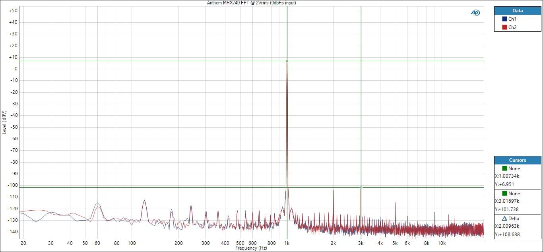
Task: Click the Audio Precision logo in the graph corner
Action: 475,13
